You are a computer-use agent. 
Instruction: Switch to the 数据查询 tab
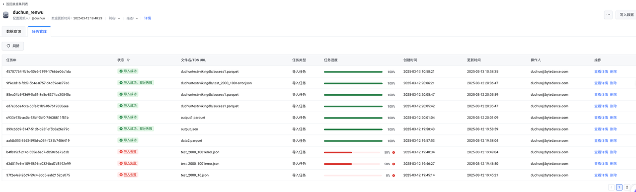tap(14, 31)
